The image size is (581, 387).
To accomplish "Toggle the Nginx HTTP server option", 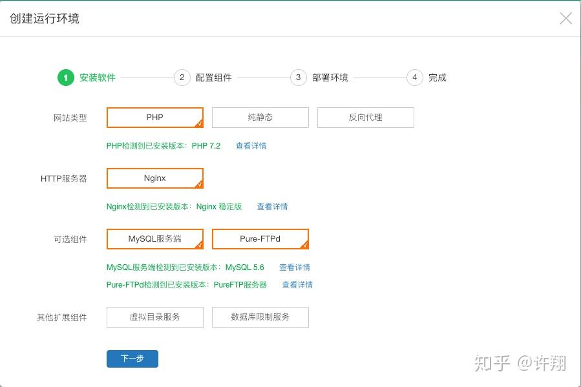I will click(155, 178).
